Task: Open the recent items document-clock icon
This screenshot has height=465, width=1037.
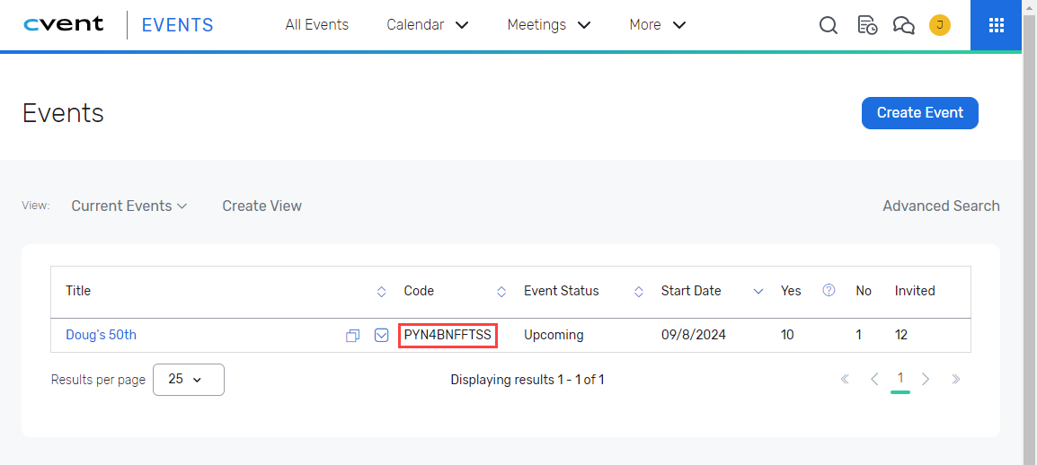Action: [x=867, y=25]
